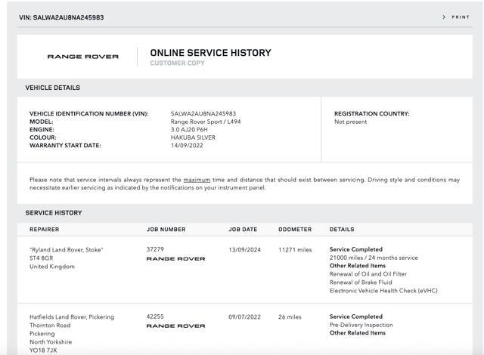The image size is (484, 355).
Task: Click model value Range Rover Sport / L494
Action: (206, 122)
